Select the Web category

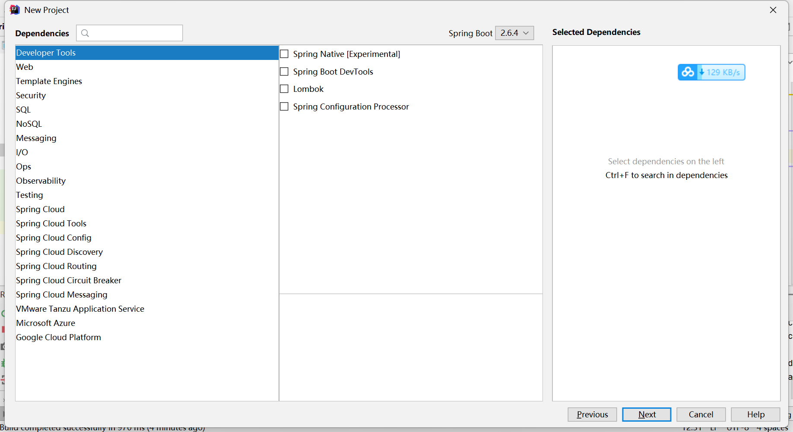147,67
